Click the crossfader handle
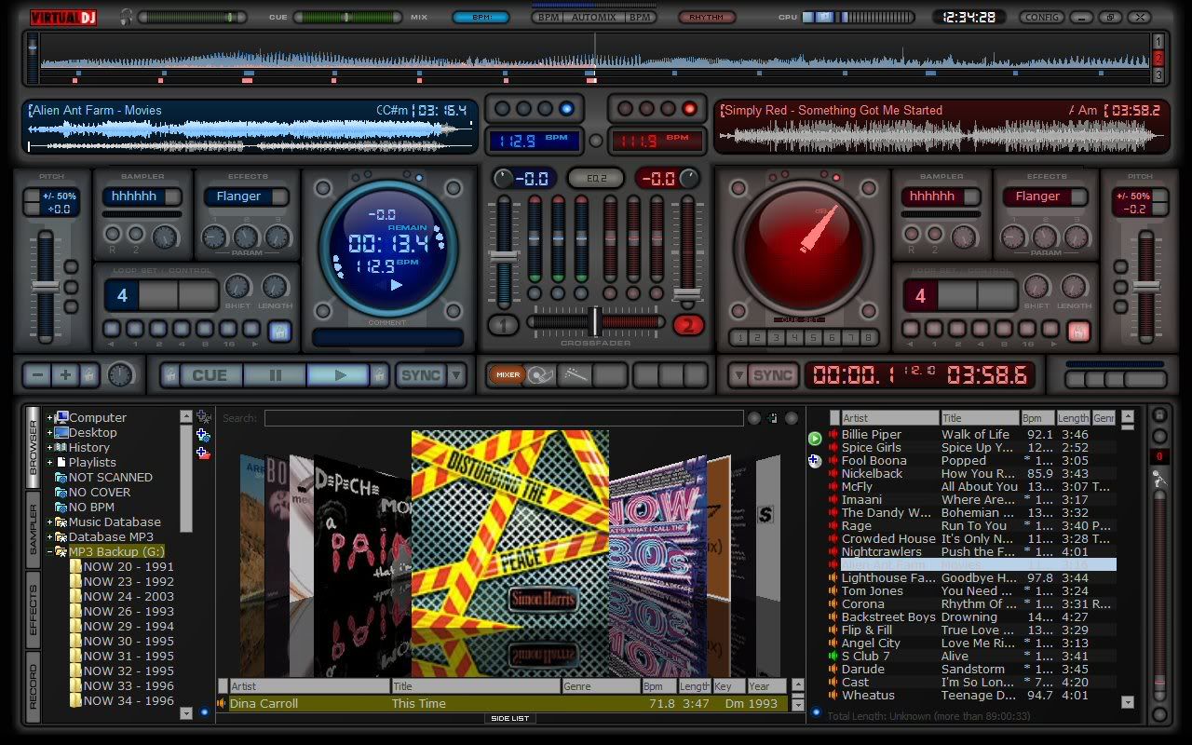The height and width of the screenshot is (745, 1192). [594, 321]
